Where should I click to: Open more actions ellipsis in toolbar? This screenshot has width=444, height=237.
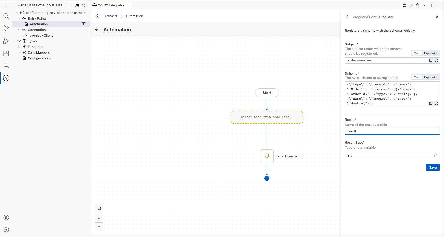(x=438, y=5)
